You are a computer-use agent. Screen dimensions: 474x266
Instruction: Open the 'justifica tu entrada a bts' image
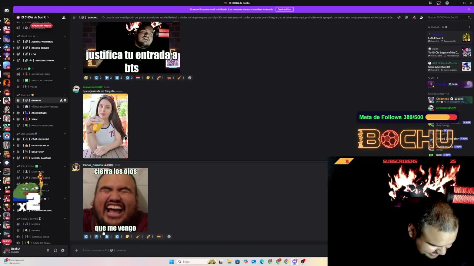click(131, 48)
